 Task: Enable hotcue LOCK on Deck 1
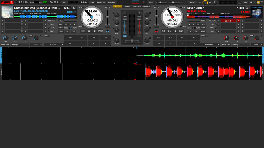(x=49, y=28)
